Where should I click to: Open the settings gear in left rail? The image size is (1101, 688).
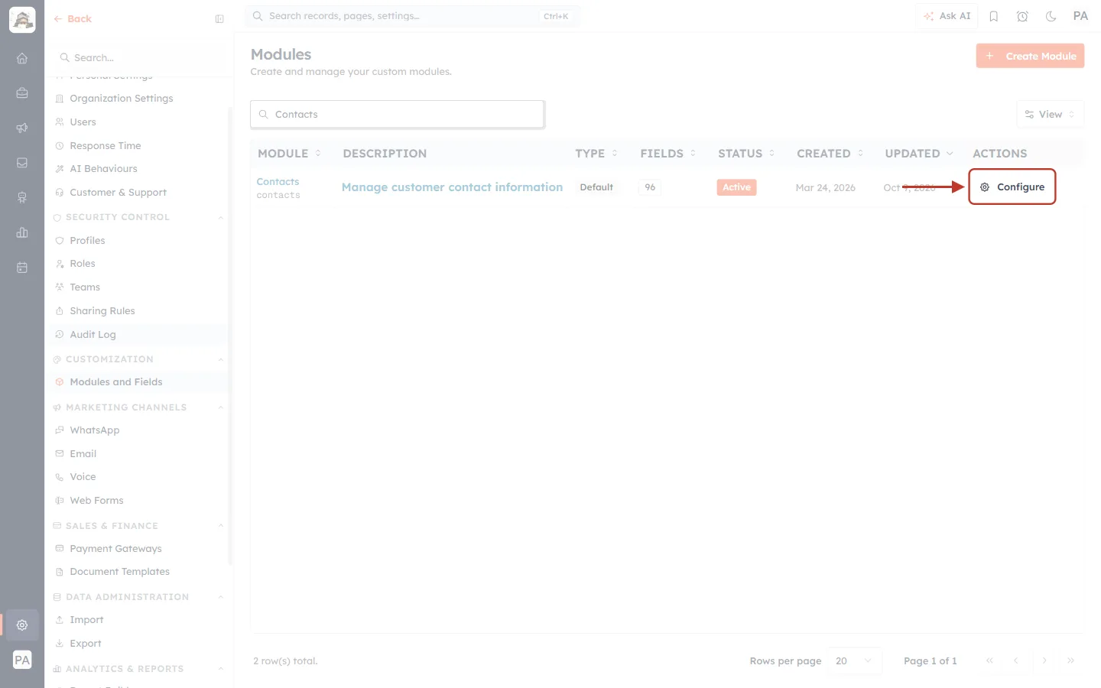coord(22,625)
